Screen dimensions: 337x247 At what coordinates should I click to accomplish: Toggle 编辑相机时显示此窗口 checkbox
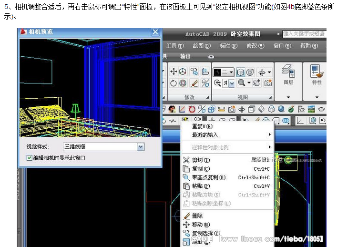(29, 158)
